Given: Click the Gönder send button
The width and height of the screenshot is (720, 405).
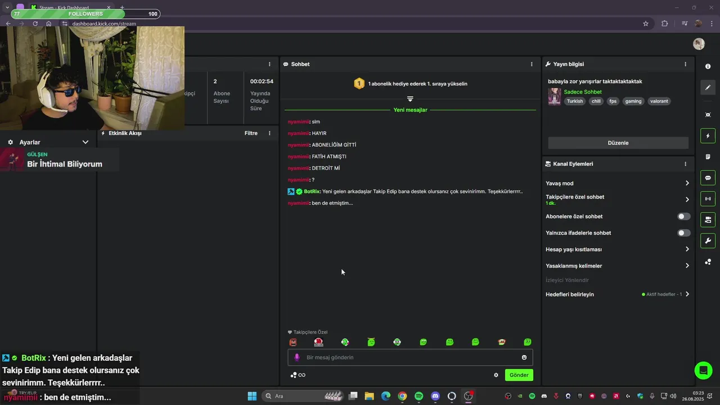Looking at the screenshot, I should click(x=519, y=375).
